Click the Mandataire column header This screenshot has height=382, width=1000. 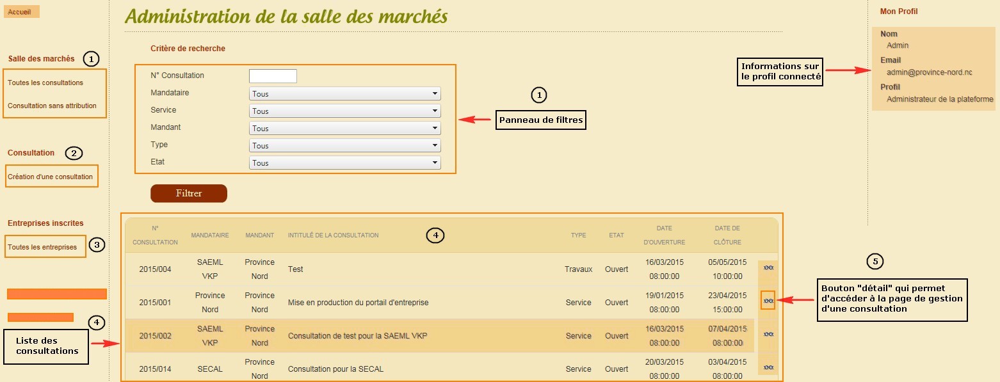point(210,235)
